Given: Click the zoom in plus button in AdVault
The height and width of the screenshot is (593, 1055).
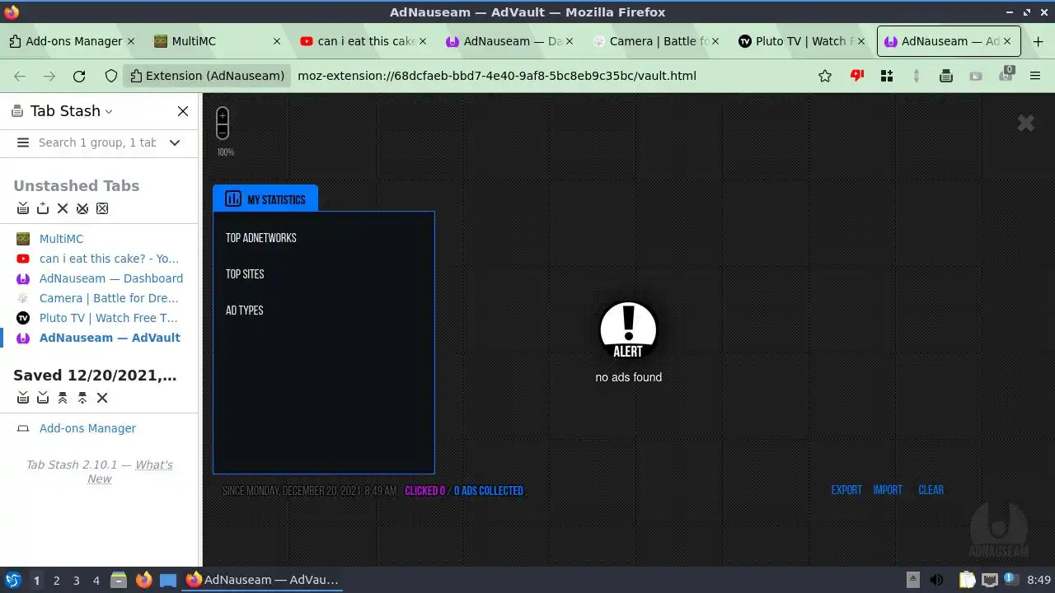Looking at the screenshot, I should 223,115.
